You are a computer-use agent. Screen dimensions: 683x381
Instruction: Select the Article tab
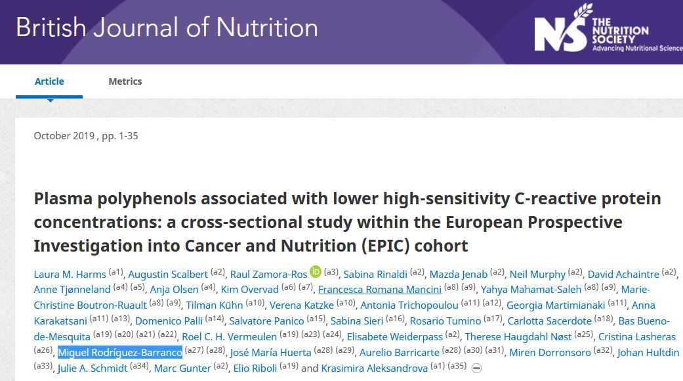(49, 81)
